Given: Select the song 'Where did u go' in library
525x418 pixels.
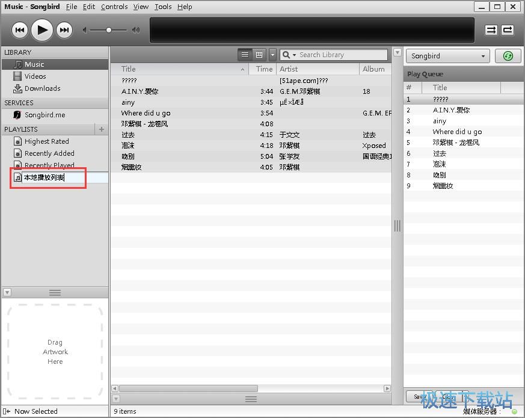Looking at the screenshot, I should (x=251, y=113).
